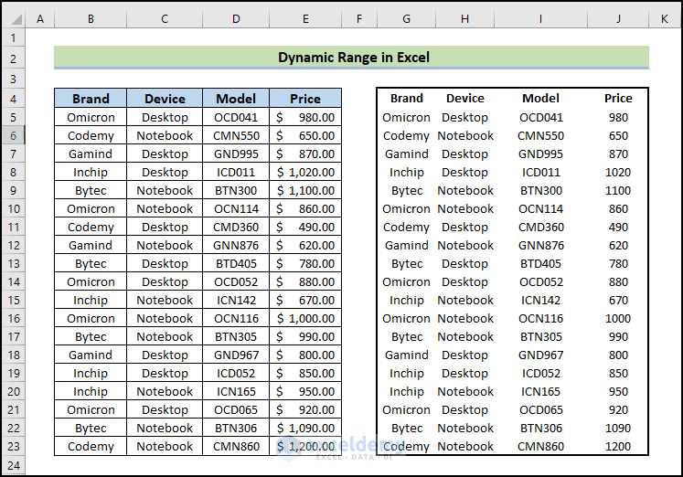This screenshot has height=477, width=683.
Task: Click the 'Price' header in column J
Action: pos(618,99)
